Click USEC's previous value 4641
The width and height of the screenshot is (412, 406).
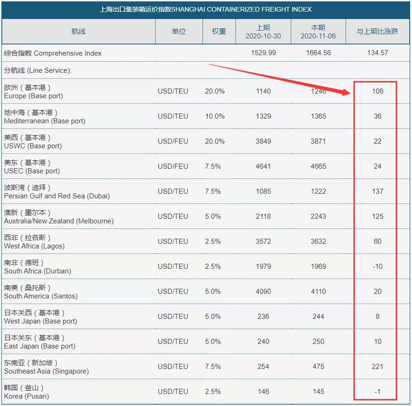tap(263, 166)
